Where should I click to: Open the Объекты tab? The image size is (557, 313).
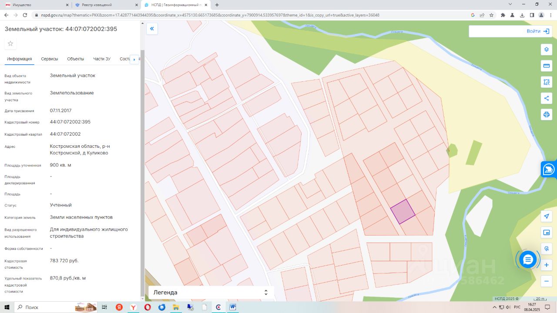click(76, 59)
